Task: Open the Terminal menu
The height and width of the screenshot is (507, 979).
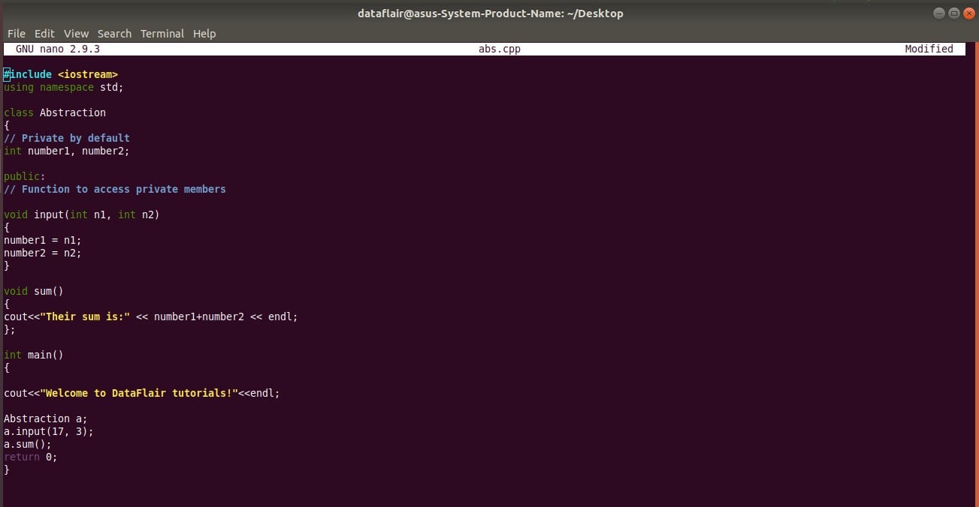Action: [162, 33]
